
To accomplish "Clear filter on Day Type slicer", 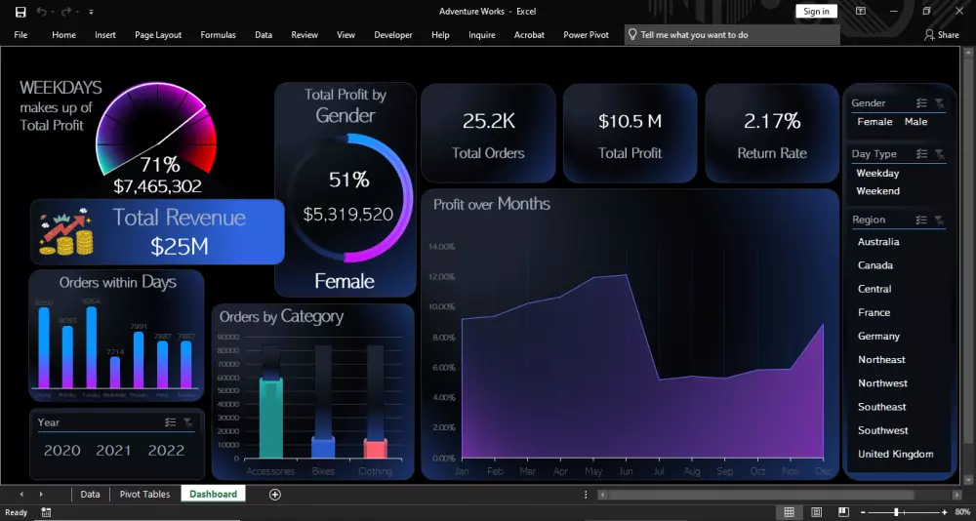I will 939,154.
